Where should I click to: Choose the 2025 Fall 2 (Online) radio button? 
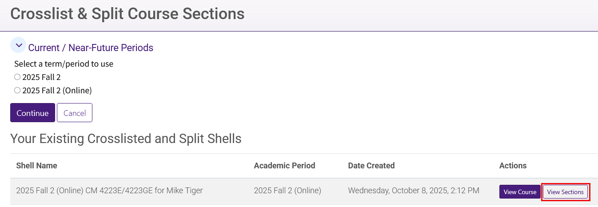[x=17, y=90]
